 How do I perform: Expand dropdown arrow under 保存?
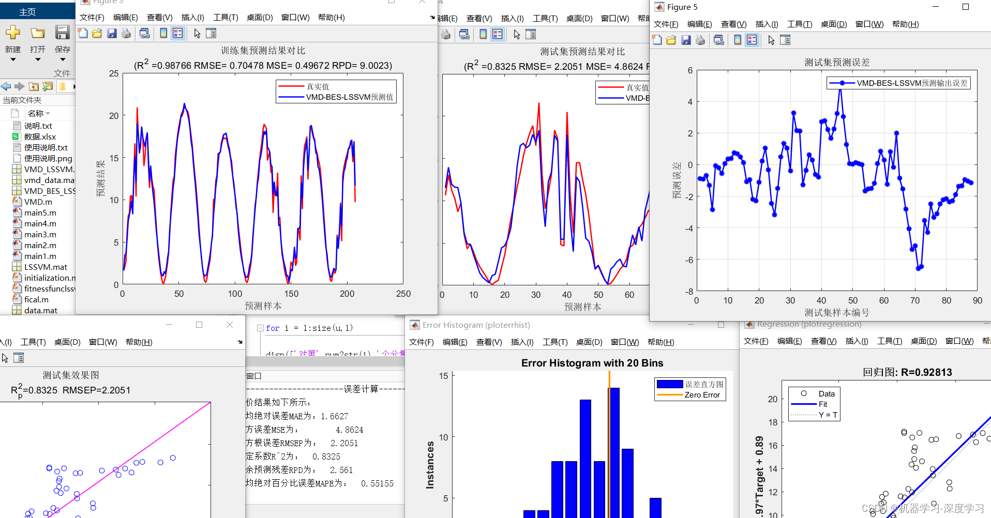(63, 59)
